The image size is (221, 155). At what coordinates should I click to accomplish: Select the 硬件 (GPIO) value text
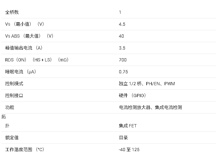[x=132, y=96]
